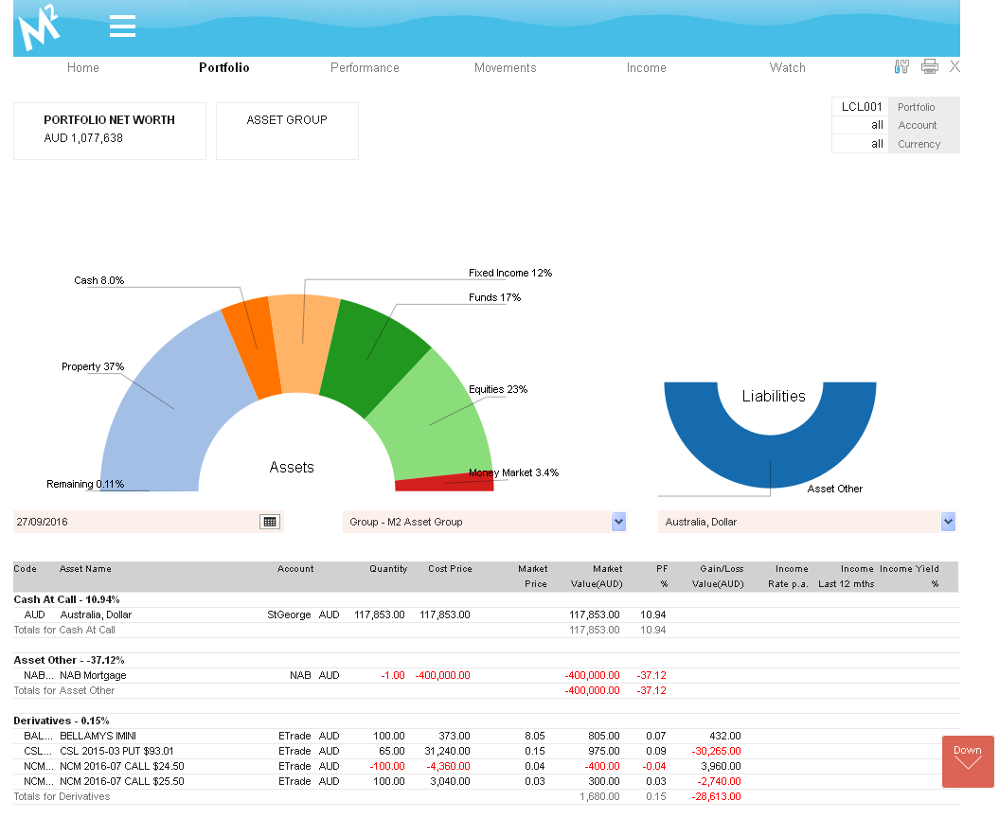The image size is (999, 819).
Task: Select the Asset Group box
Action: click(x=287, y=131)
